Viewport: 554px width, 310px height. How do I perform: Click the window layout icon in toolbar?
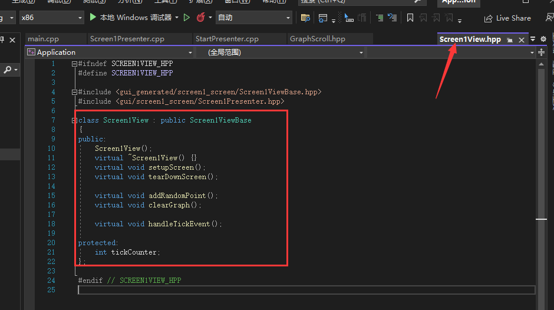point(322,18)
